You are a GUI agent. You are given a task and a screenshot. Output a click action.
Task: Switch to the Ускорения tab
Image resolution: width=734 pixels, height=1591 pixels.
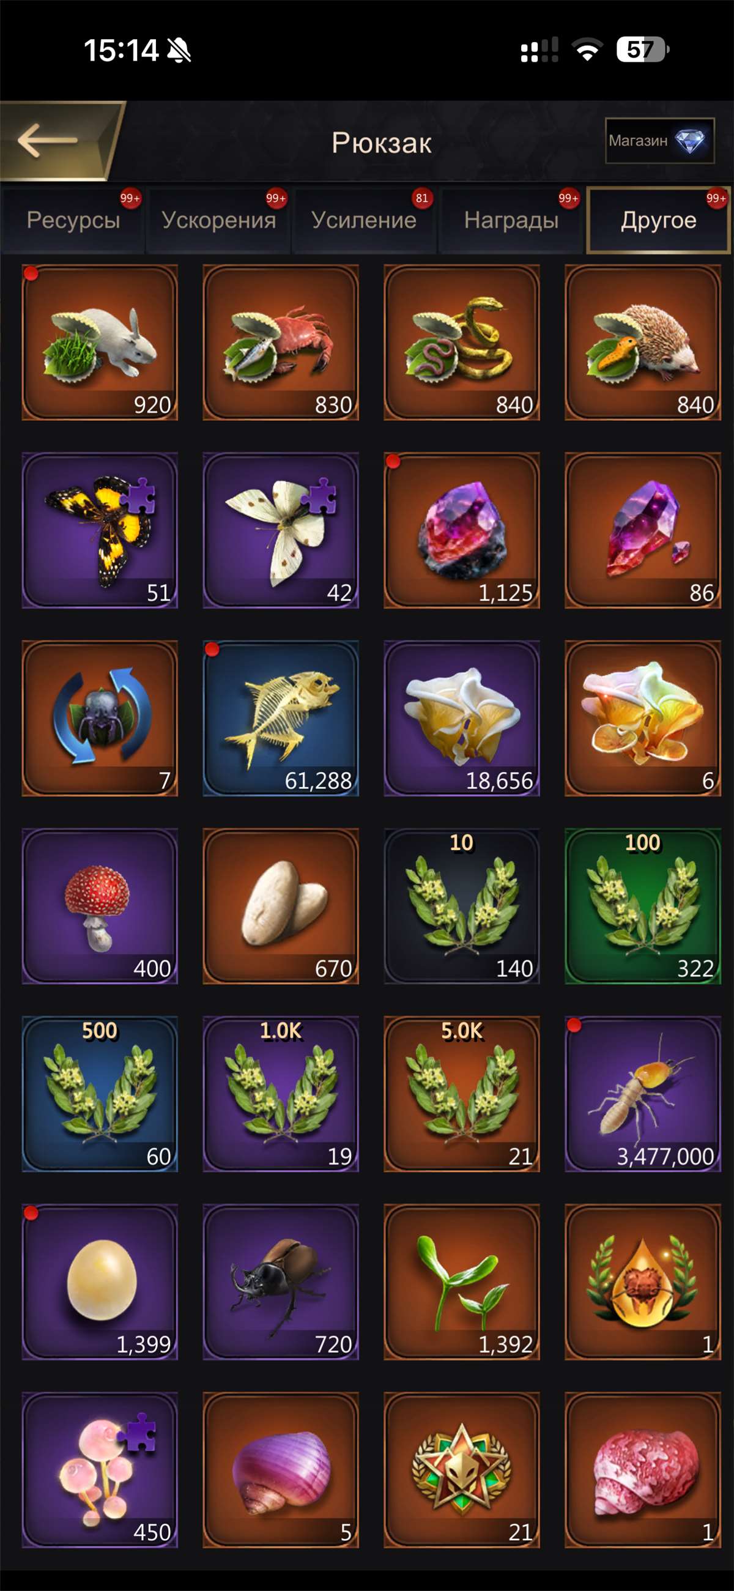pyautogui.click(x=219, y=220)
